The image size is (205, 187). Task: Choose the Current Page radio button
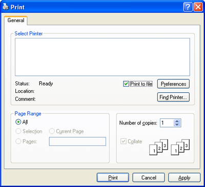click(x=52, y=131)
